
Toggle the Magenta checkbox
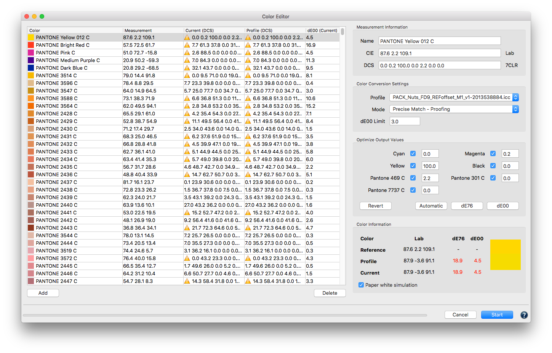(x=493, y=153)
